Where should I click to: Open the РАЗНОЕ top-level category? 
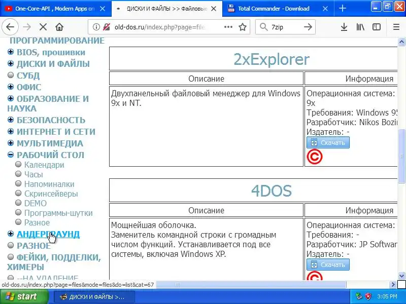(33, 246)
